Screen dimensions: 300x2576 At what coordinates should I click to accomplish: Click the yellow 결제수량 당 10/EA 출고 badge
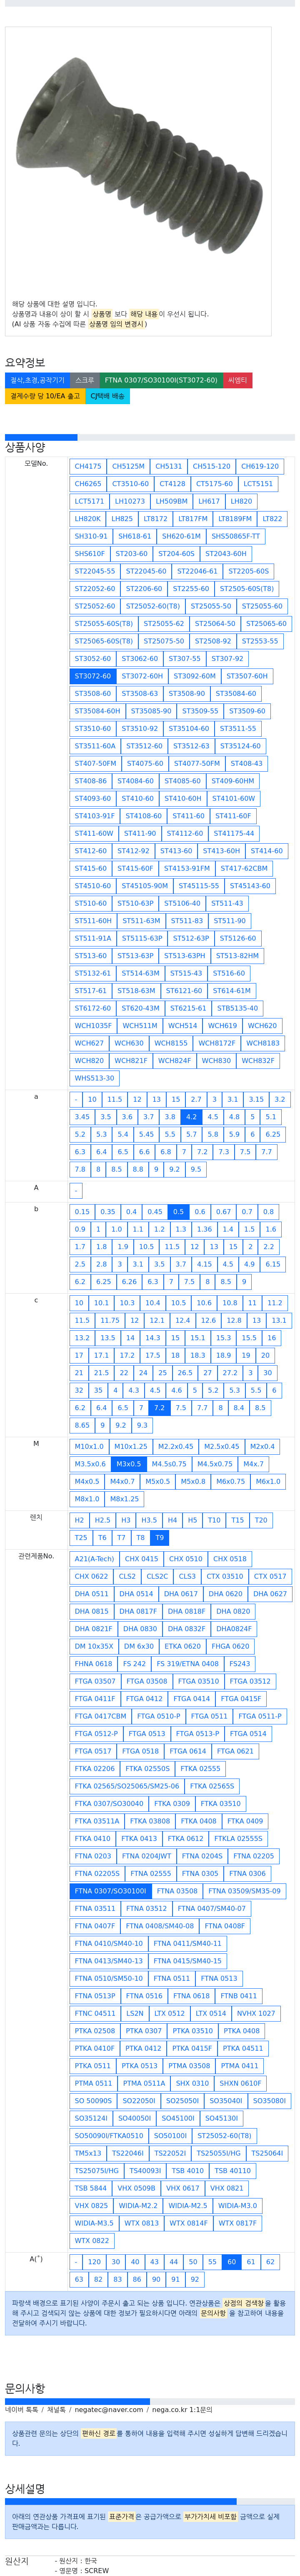tap(45, 396)
